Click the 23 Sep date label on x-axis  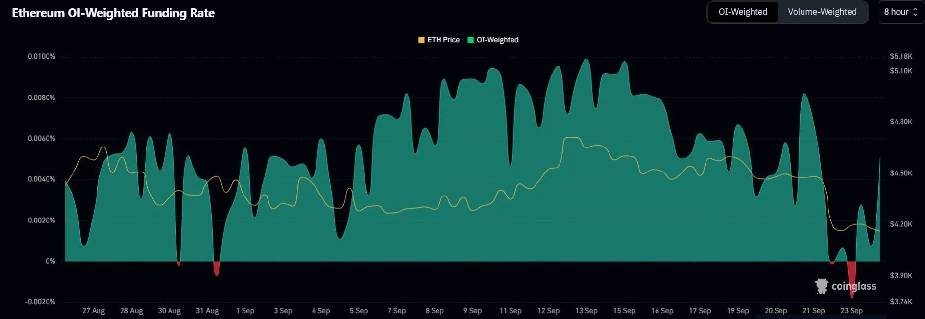point(852,311)
